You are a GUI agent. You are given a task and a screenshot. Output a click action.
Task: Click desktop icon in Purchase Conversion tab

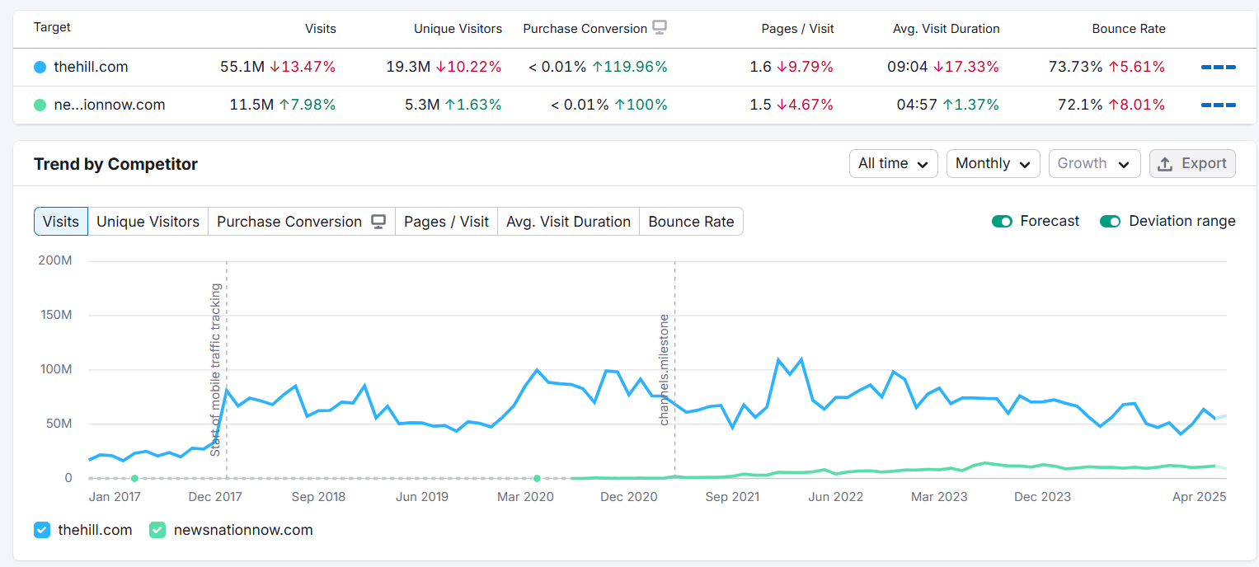point(378,222)
